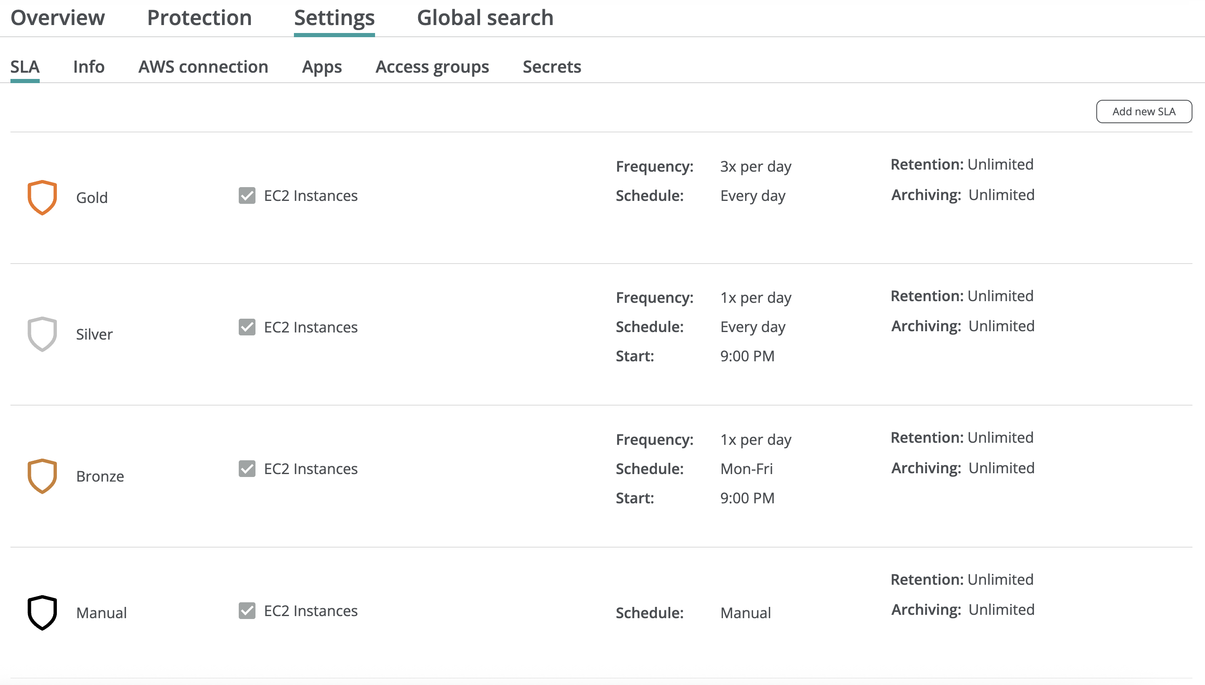Screen dimensions: 1205x685
Task: Open the Info settings sub-tab
Action: pyautogui.click(x=89, y=67)
